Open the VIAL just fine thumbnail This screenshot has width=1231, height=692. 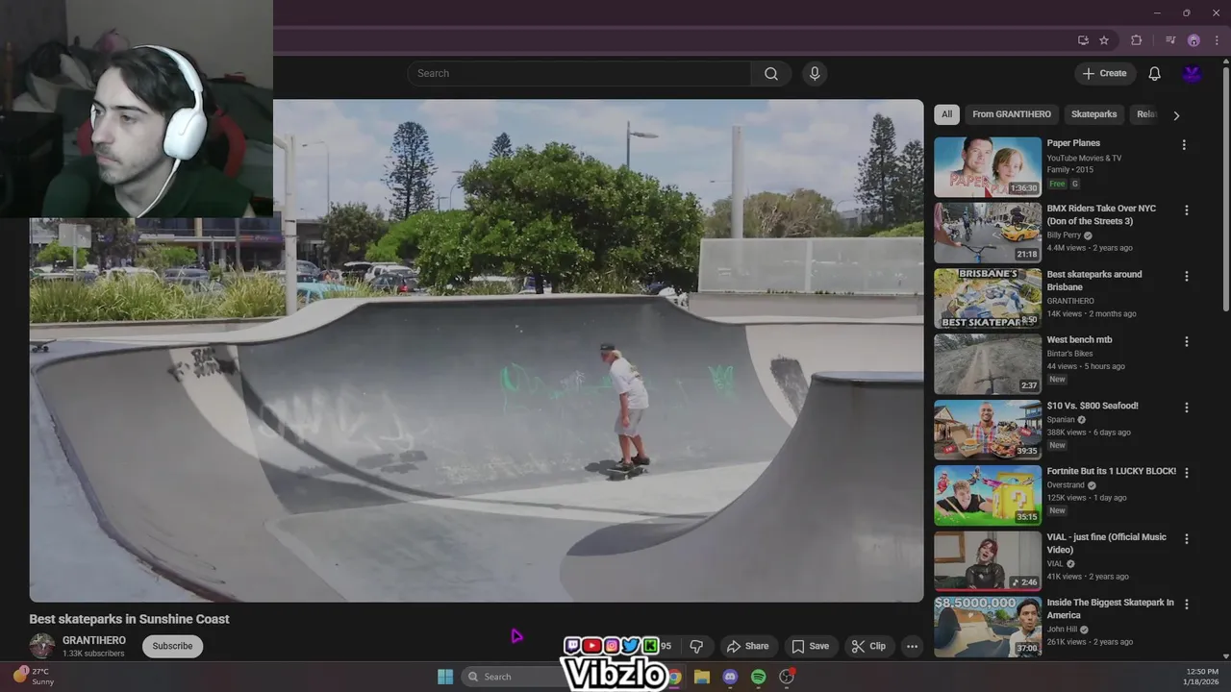(988, 560)
